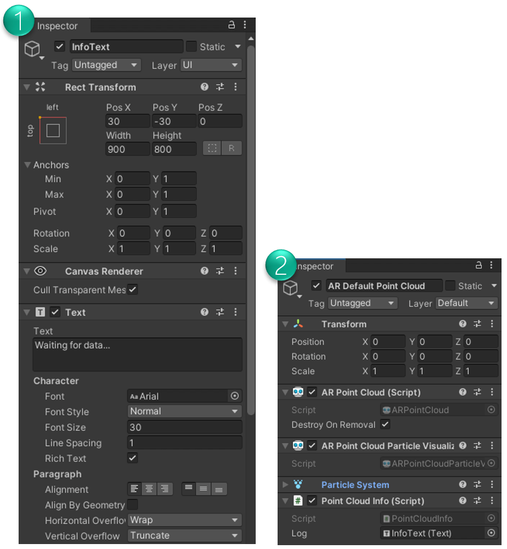Open the object picker for the Arial font

(235, 396)
